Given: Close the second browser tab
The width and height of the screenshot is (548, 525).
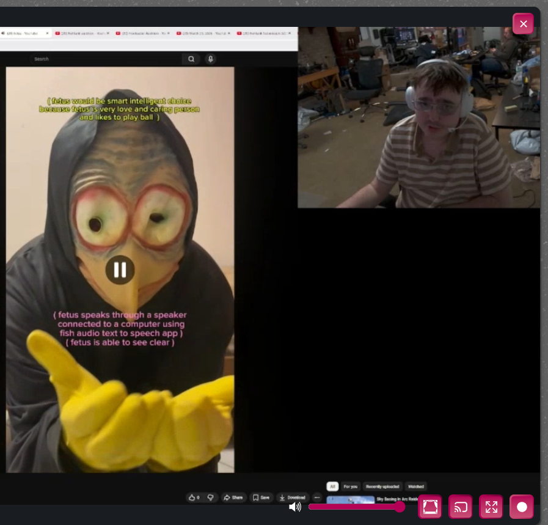Looking at the screenshot, I should [x=108, y=34].
